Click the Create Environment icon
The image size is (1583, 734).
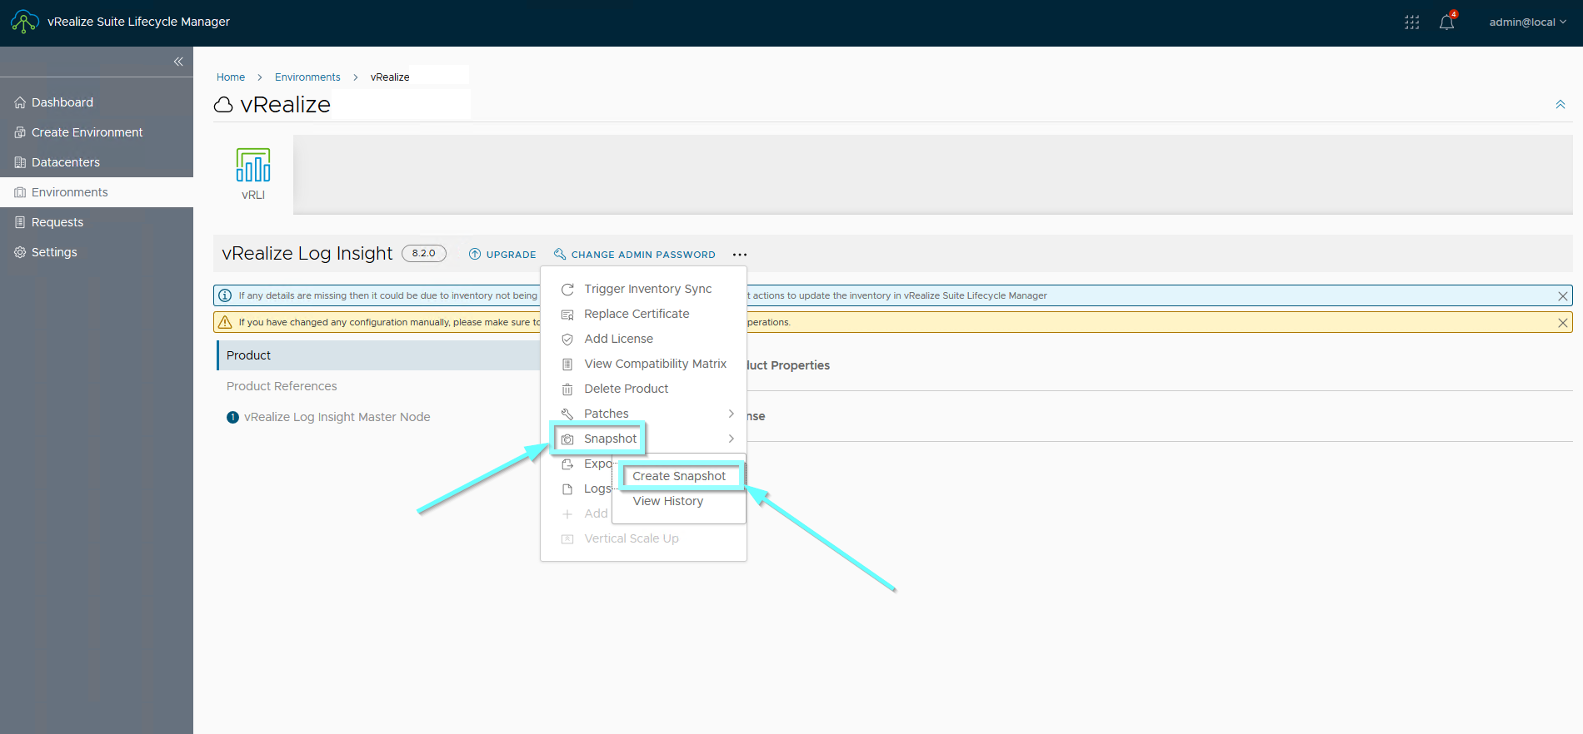pos(20,132)
